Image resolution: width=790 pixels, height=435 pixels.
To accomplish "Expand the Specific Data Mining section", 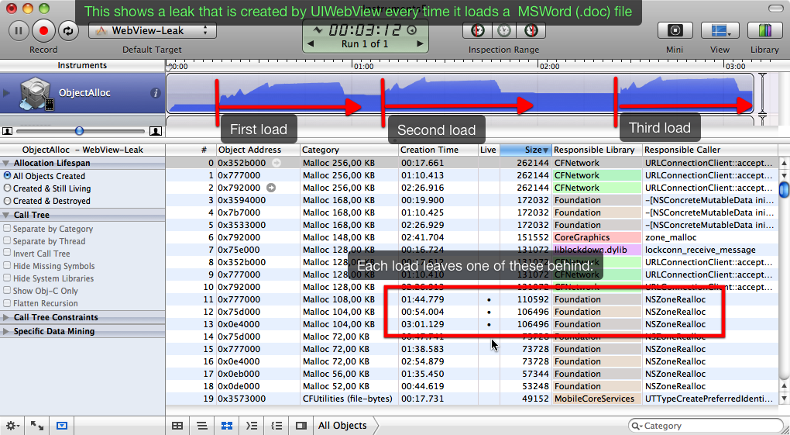I will [x=6, y=332].
